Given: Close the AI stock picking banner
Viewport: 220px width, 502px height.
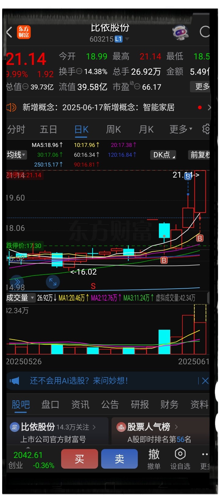Looking at the screenshot, I should pos(205,381).
